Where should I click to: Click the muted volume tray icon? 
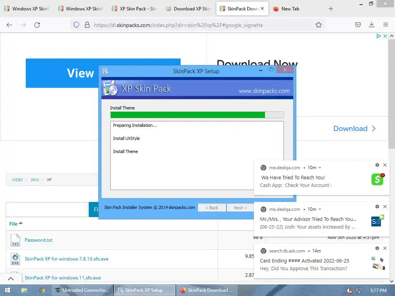(349, 291)
